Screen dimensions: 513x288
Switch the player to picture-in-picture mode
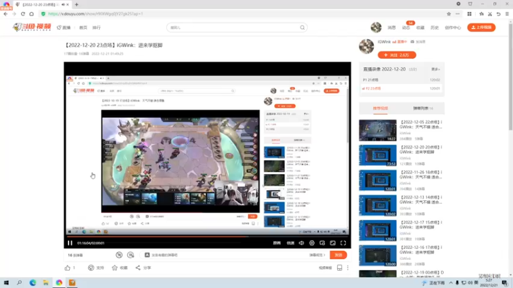[323, 243]
